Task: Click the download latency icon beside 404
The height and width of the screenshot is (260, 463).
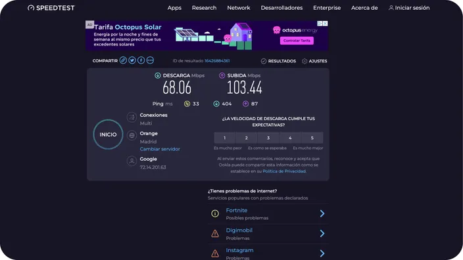Action: pyautogui.click(x=216, y=104)
